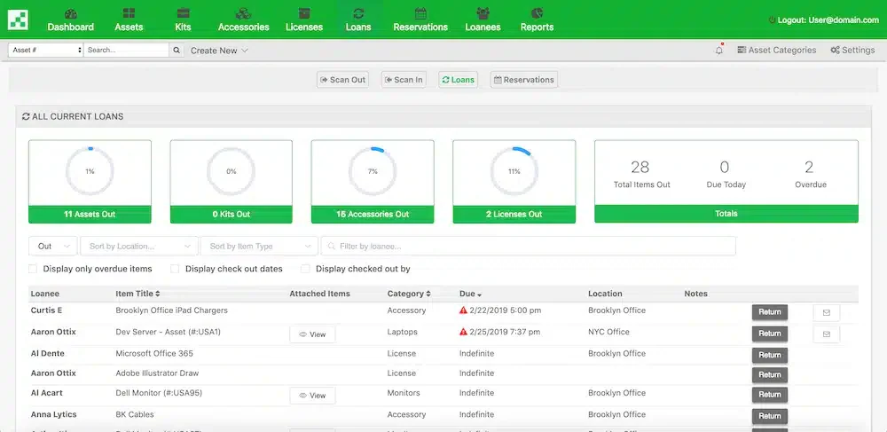887x432 pixels.
Task: Click the Assets grid icon
Action: click(129, 13)
